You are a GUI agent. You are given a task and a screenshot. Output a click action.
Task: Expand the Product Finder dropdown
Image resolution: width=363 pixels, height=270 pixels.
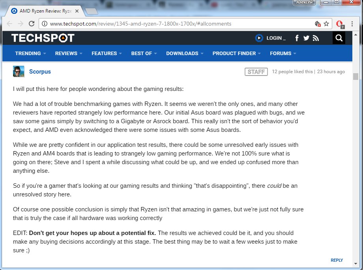(x=237, y=54)
